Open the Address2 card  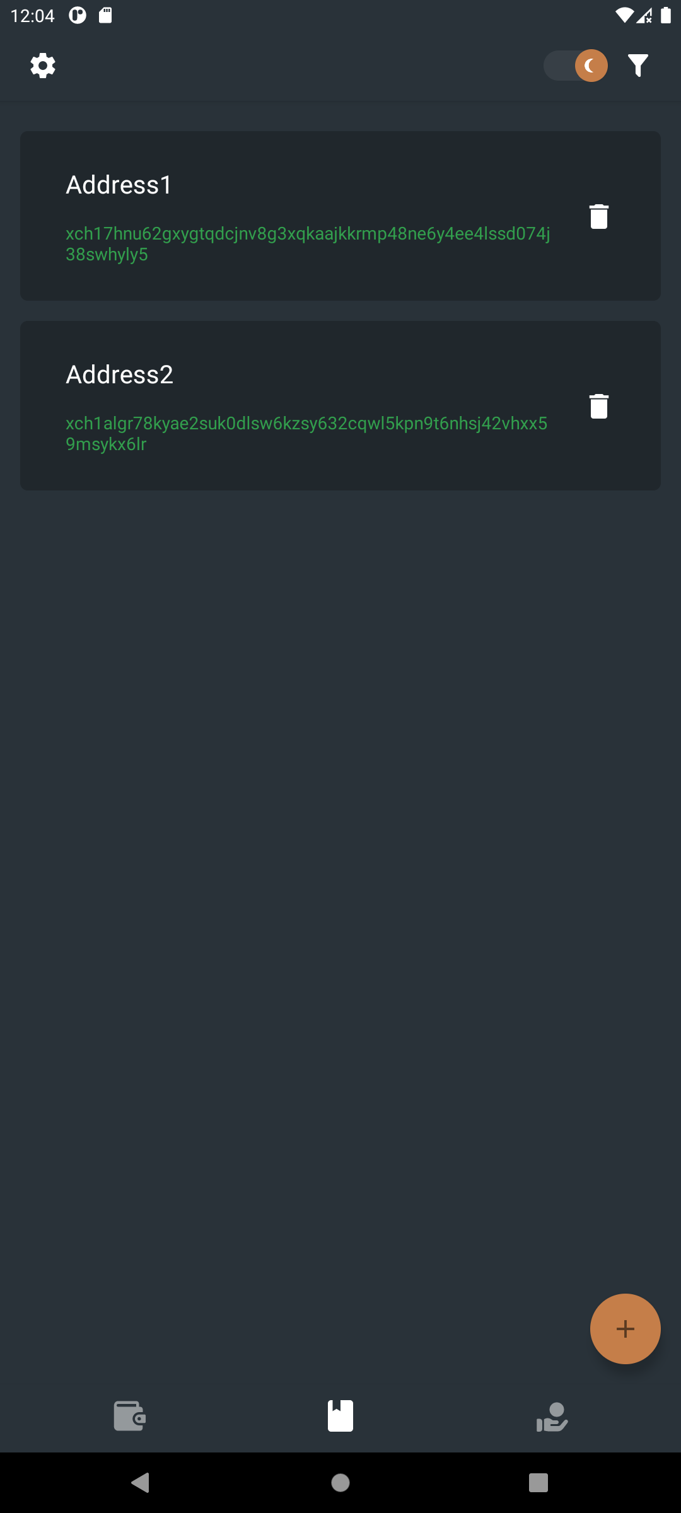340,405
